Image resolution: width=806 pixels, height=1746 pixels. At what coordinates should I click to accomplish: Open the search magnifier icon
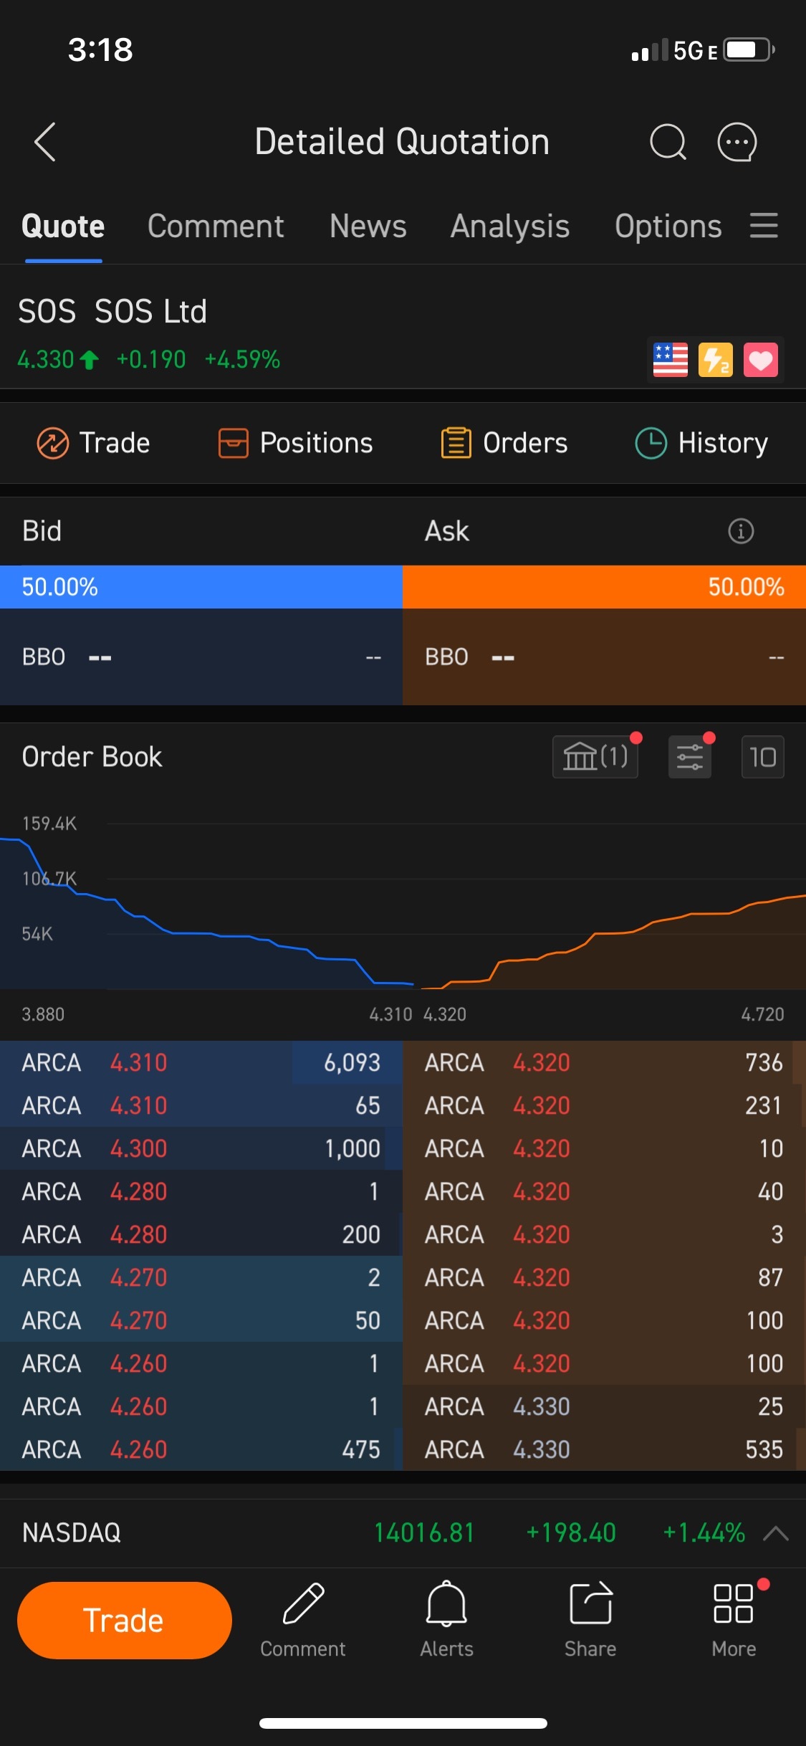tap(668, 142)
